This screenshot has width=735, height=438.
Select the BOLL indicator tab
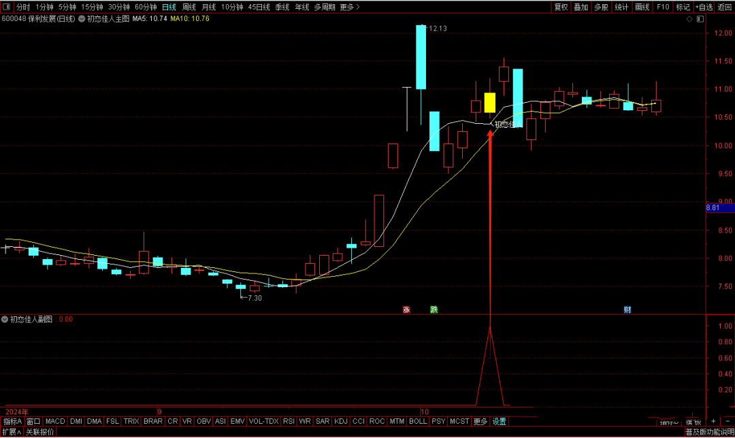(418, 422)
